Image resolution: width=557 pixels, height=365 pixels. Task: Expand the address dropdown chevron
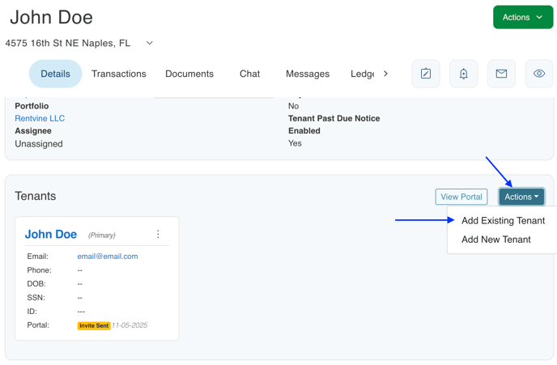point(150,43)
